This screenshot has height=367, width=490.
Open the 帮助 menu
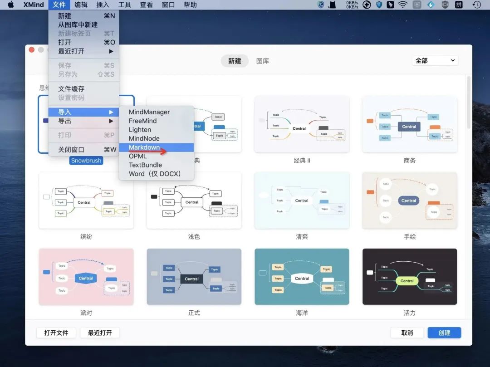[190, 5]
